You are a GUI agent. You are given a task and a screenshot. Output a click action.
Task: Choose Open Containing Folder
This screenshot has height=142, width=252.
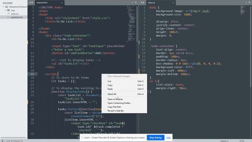124,103
